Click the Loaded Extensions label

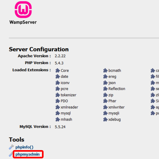click(x=31, y=70)
